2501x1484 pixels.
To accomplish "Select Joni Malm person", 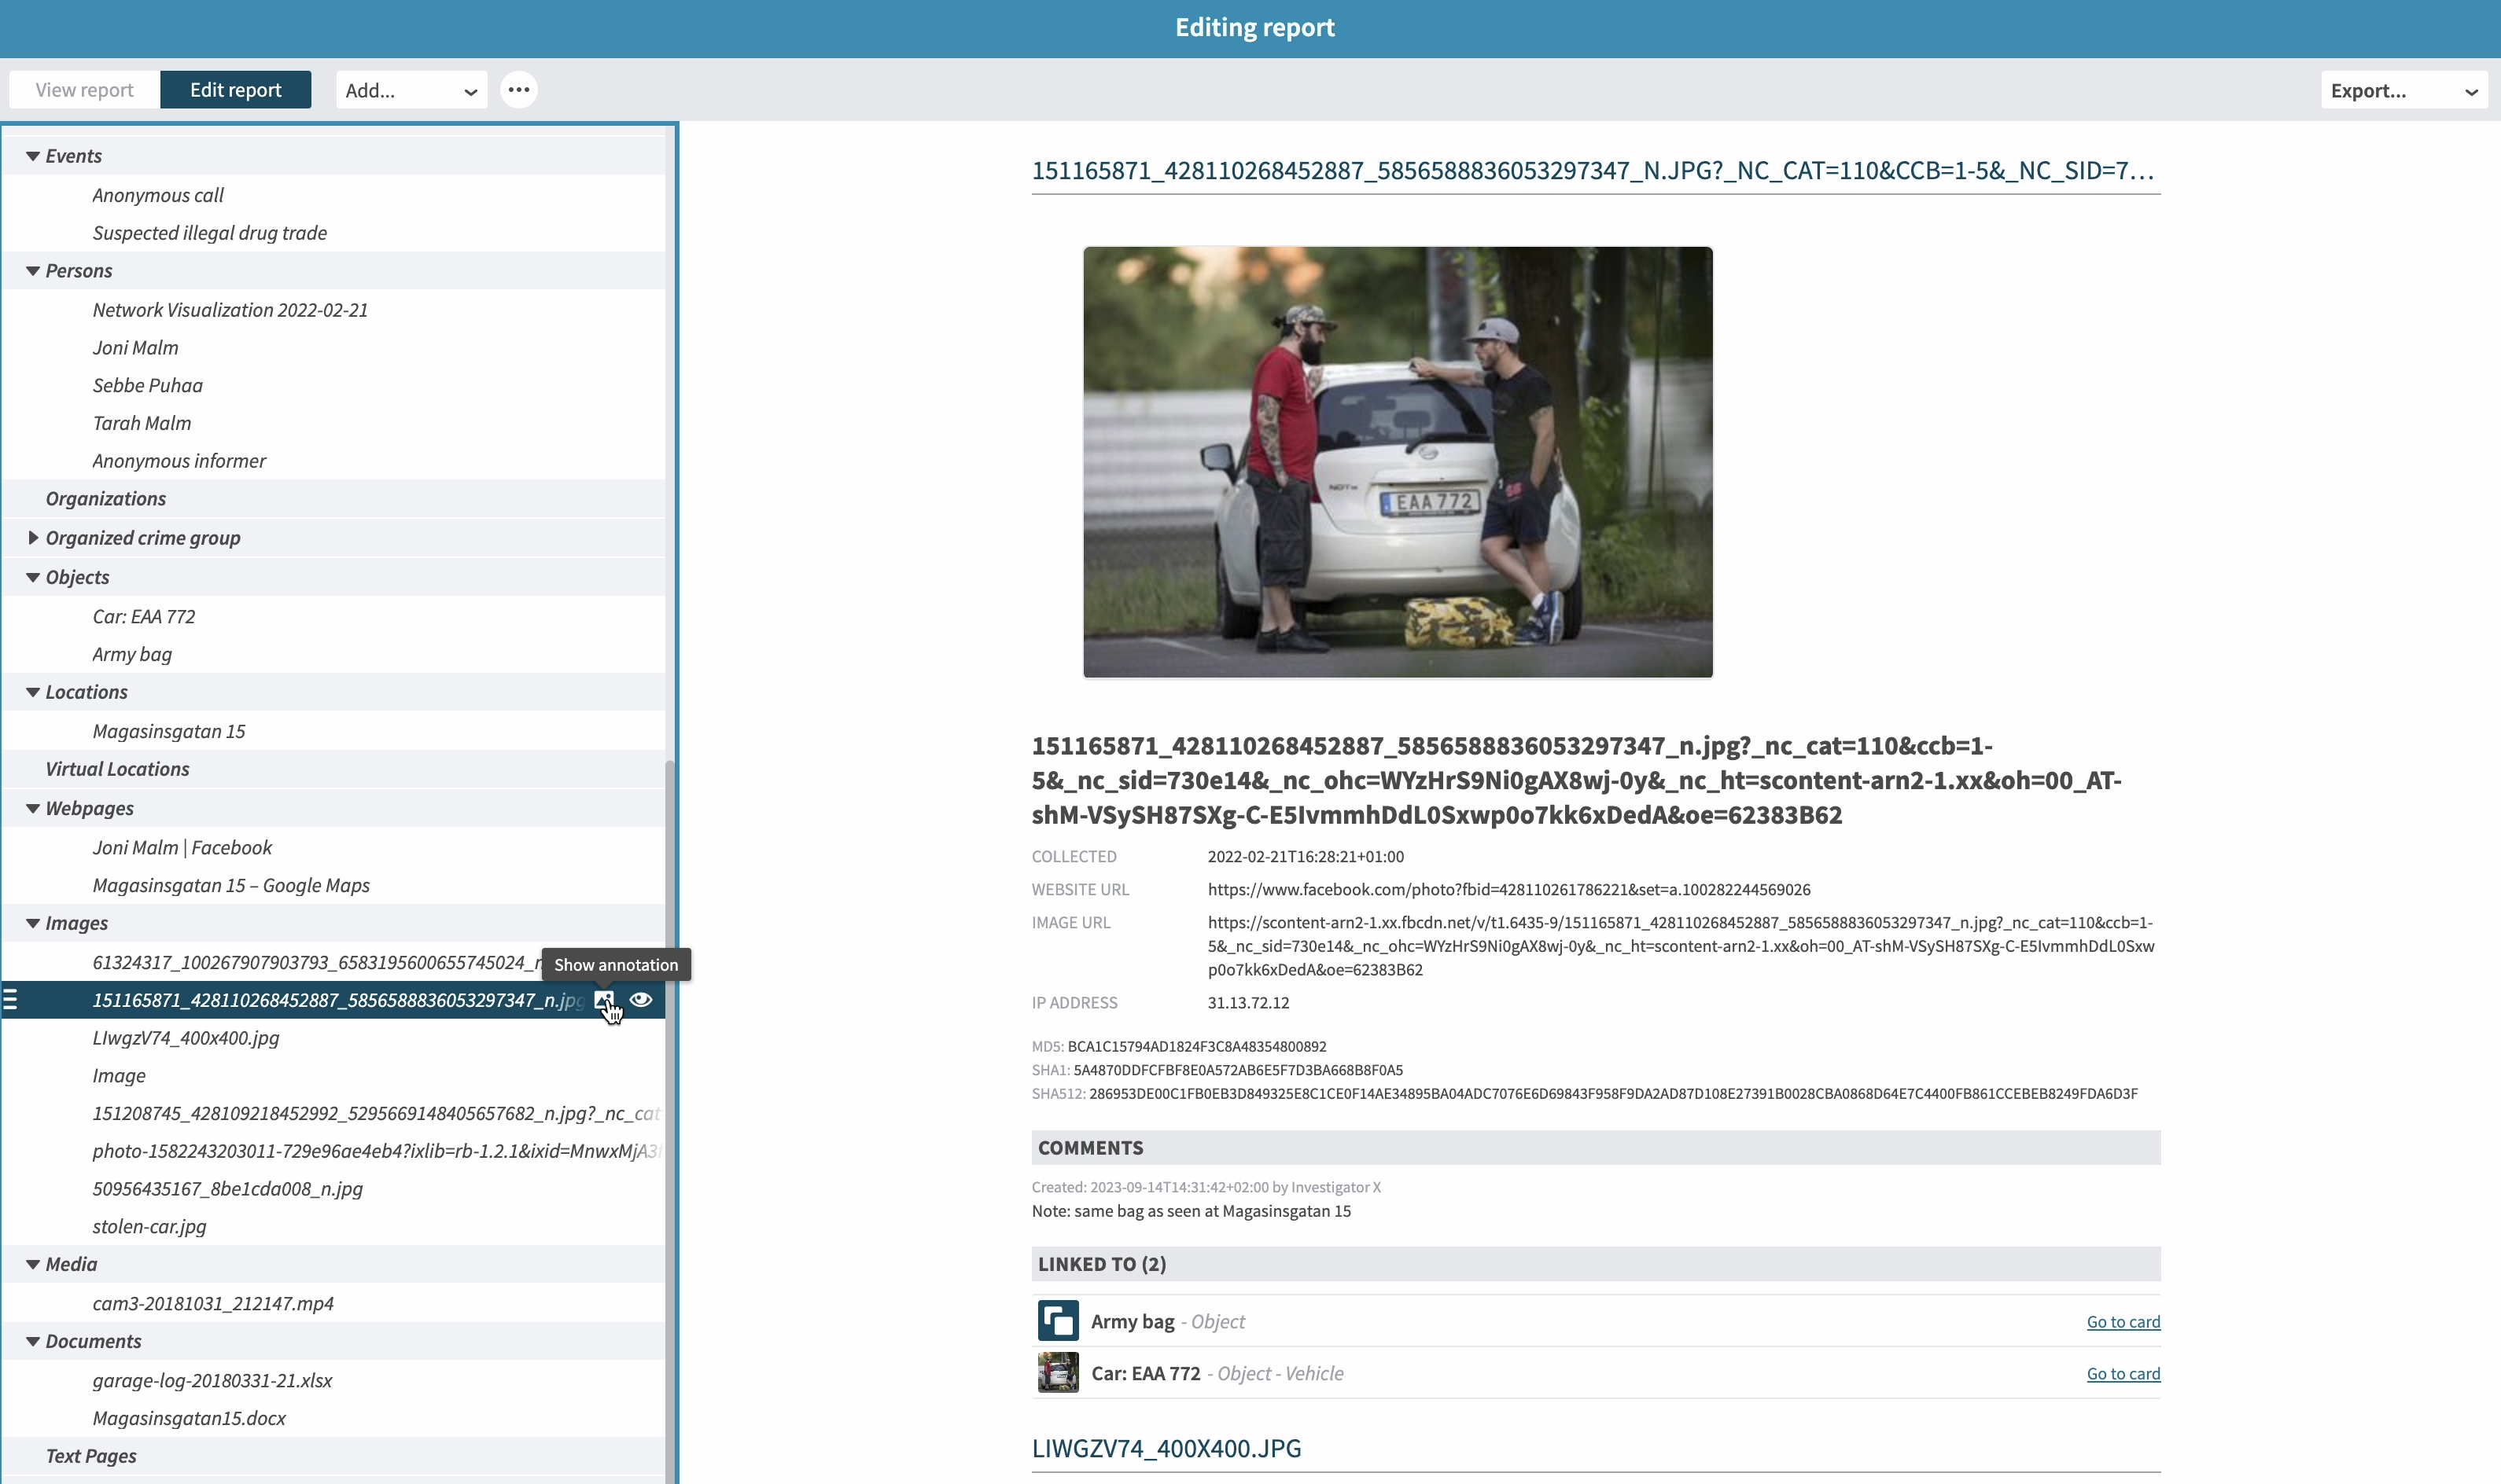I will (135, 348).
